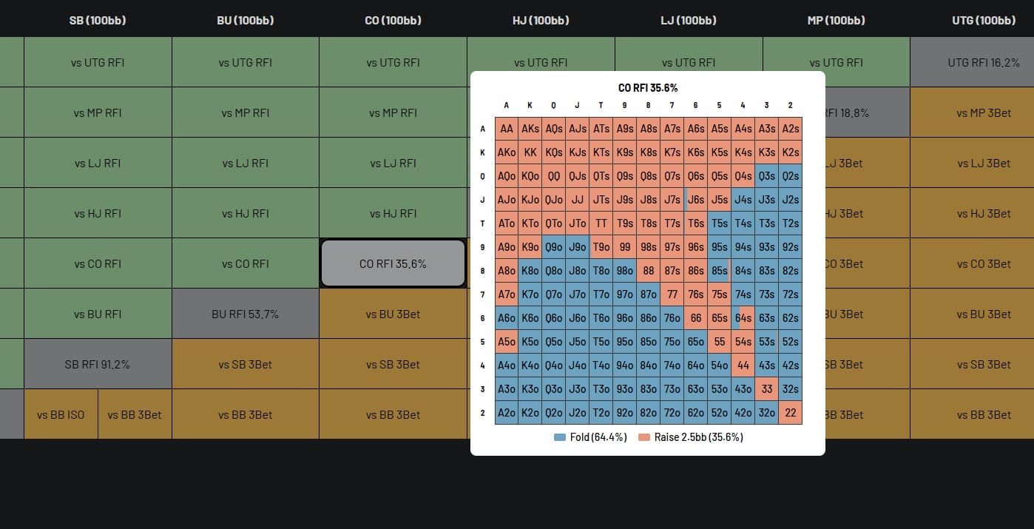Click the T9s hand cell
The height and width of the screenshot is (529, 1034).
tap(624, 223)
